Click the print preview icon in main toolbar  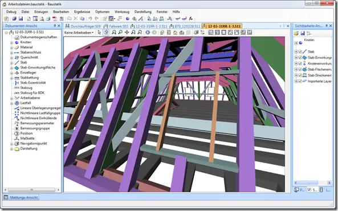click(42, 19)
